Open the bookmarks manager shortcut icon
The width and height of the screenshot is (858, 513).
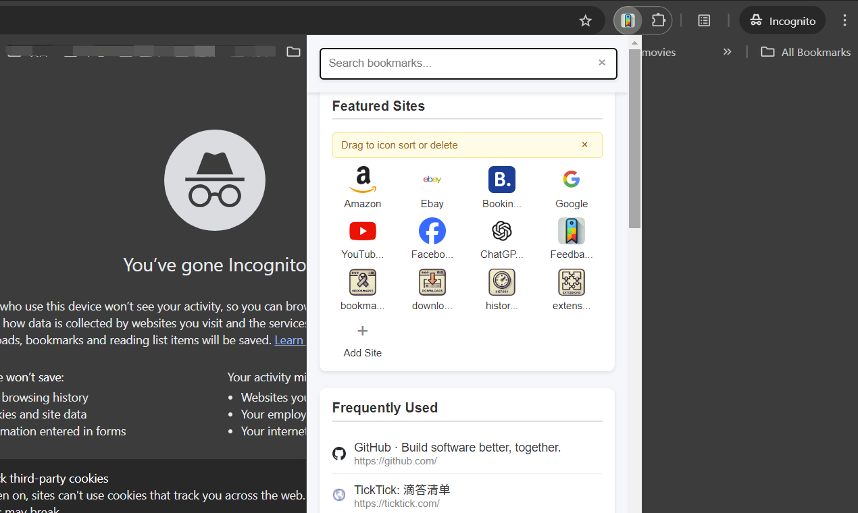[363, 282]
